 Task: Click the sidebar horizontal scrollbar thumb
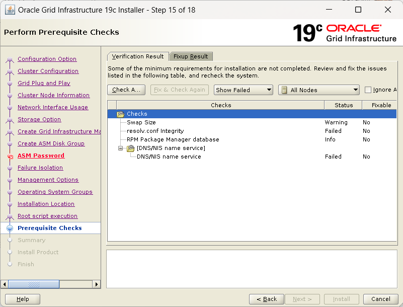[34, 284]
